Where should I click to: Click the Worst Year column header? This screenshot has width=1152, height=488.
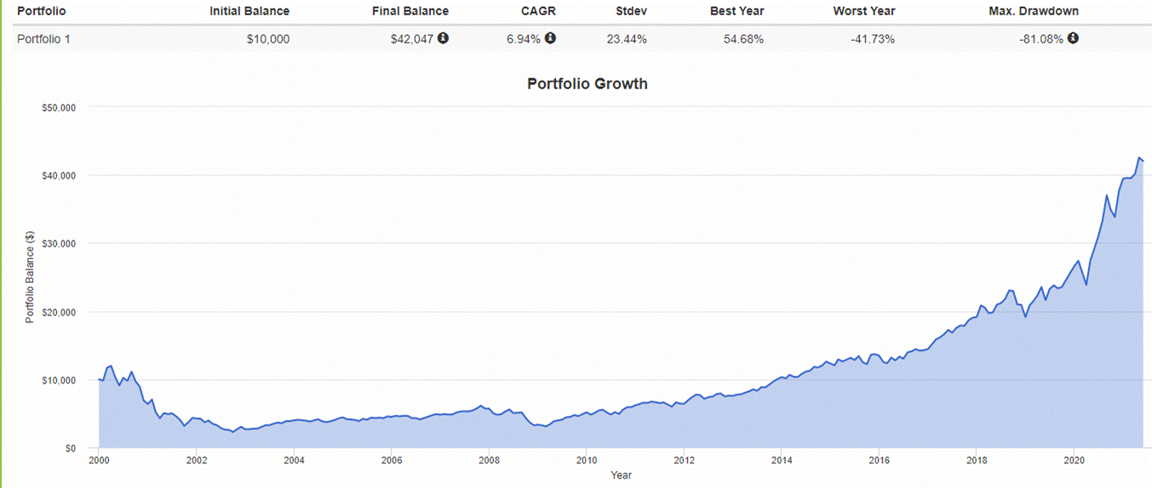tap(864, 12)
